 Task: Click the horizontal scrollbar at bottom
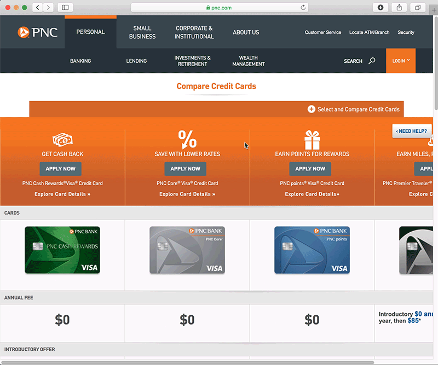[188, 362]
